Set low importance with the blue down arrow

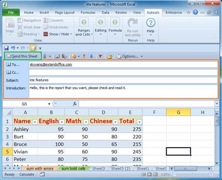pos(91,56)
